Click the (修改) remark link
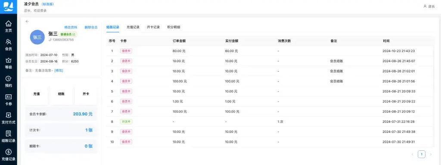441x165 pixels. click(59, 70)
